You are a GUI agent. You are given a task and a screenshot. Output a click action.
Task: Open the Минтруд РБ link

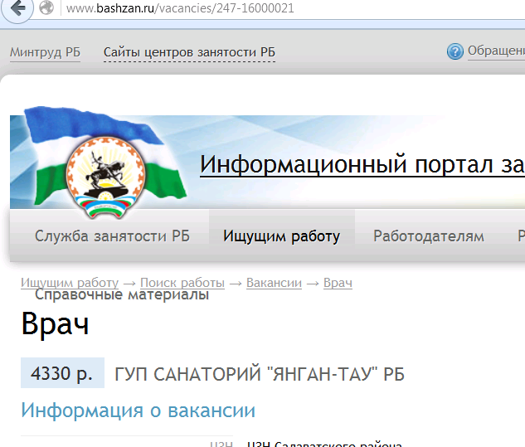(45, 52)
